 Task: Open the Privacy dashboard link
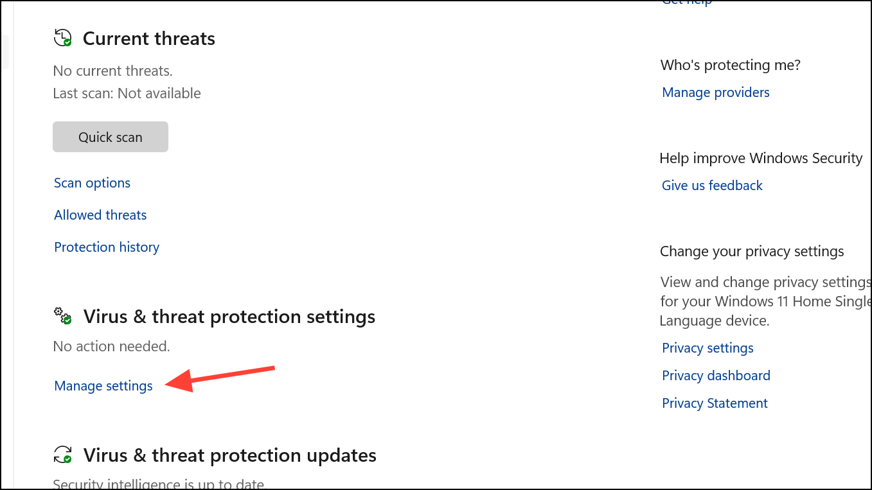(716, 376)
